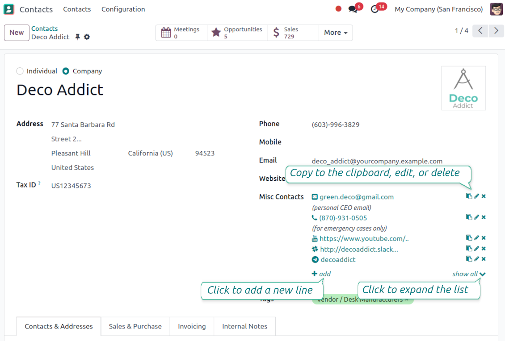Switch to Sales & Purchase tab

click(x=135, y=326)
